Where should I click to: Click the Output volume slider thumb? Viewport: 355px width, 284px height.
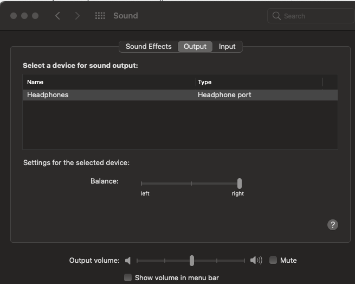click(192, 261)
